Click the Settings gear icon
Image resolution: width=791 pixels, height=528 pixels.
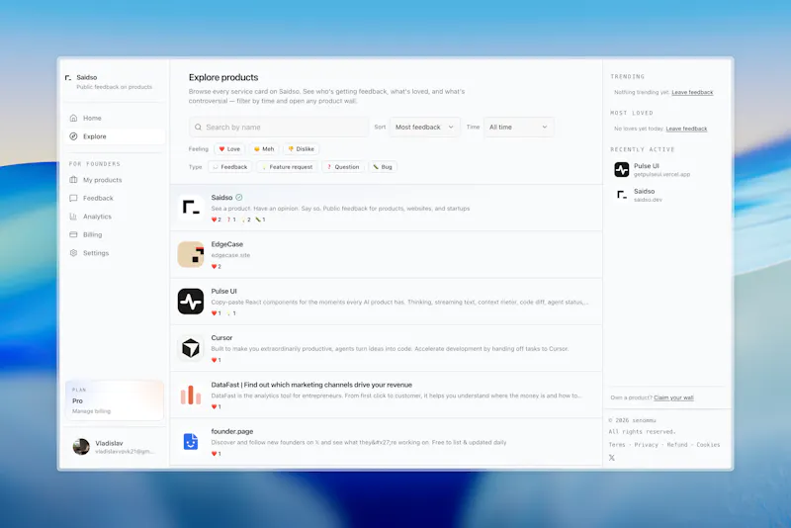73,253
